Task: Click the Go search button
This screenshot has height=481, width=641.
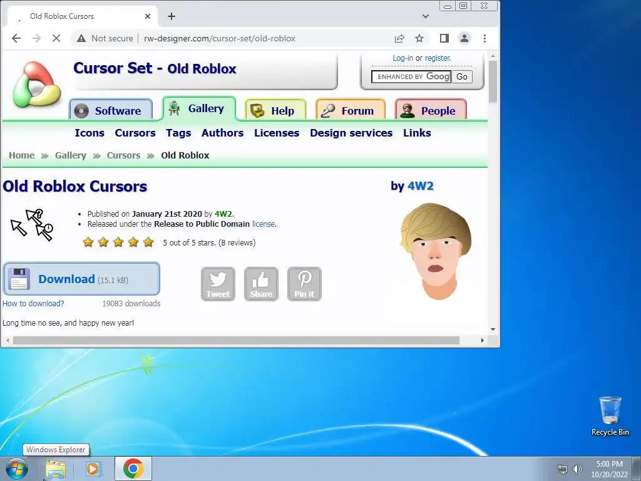Action: [462, 76]
